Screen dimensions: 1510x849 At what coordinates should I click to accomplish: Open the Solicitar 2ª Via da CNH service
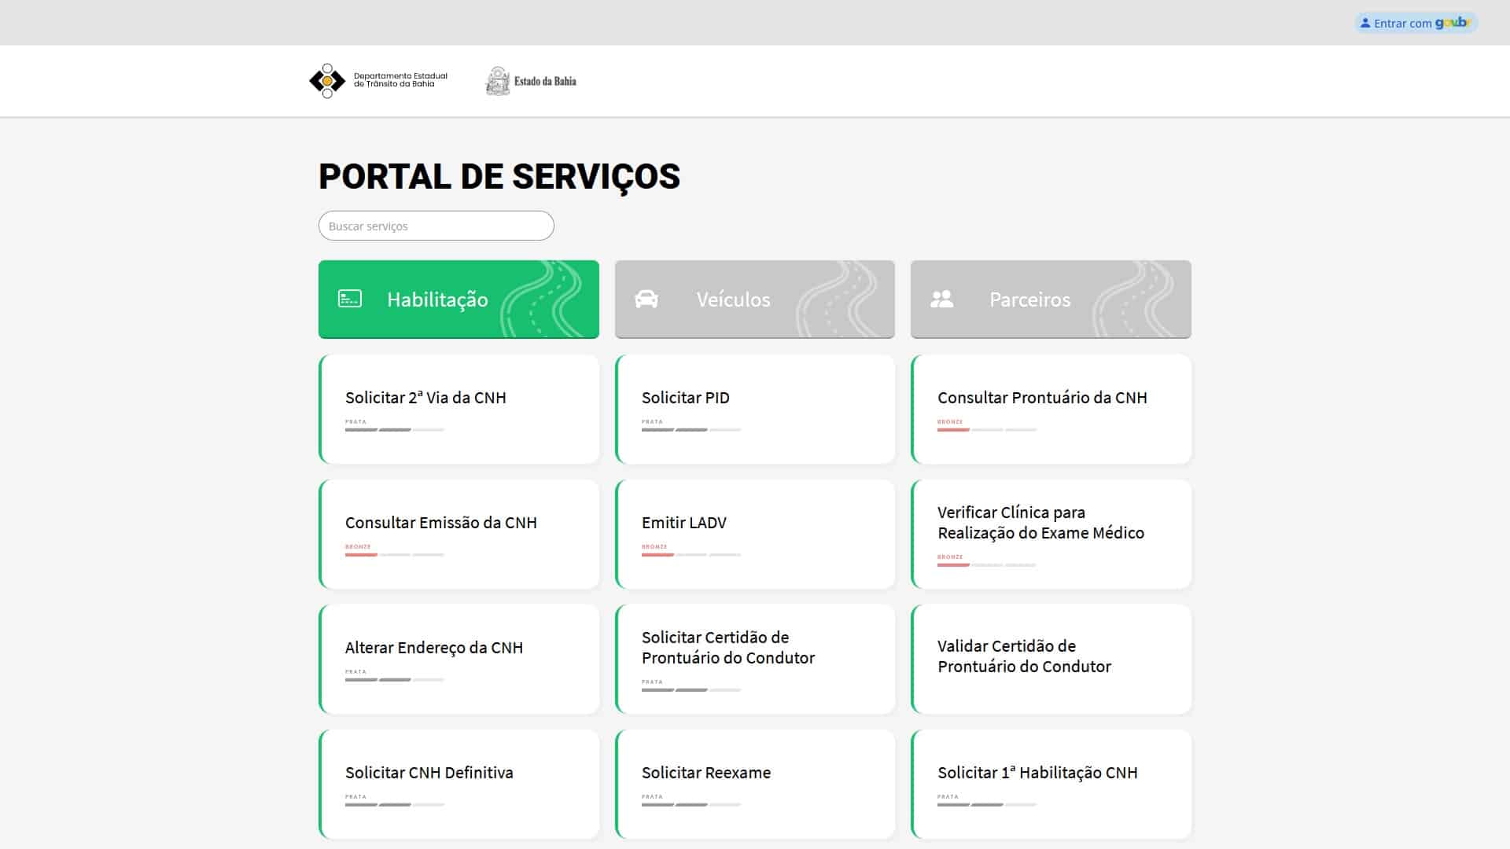point(459,409)
